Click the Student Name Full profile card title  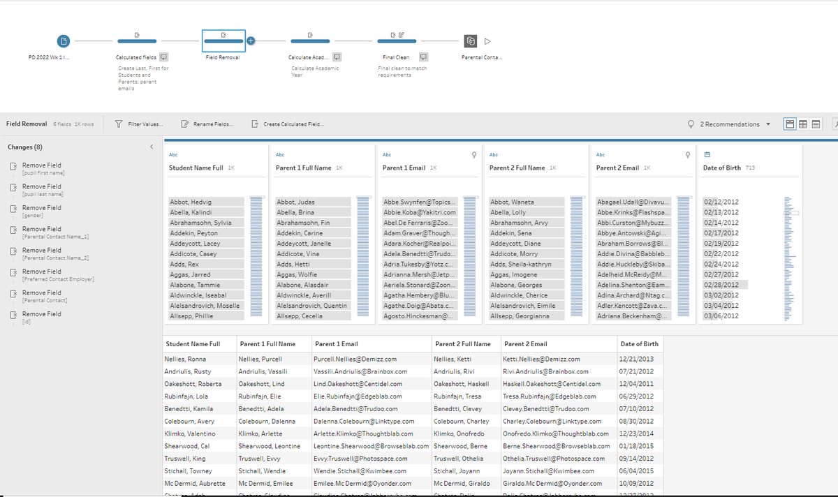196,168
